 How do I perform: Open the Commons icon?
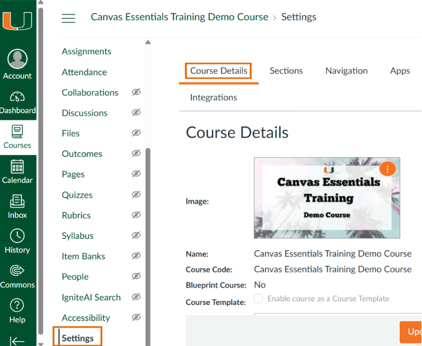tap(17, 270)
